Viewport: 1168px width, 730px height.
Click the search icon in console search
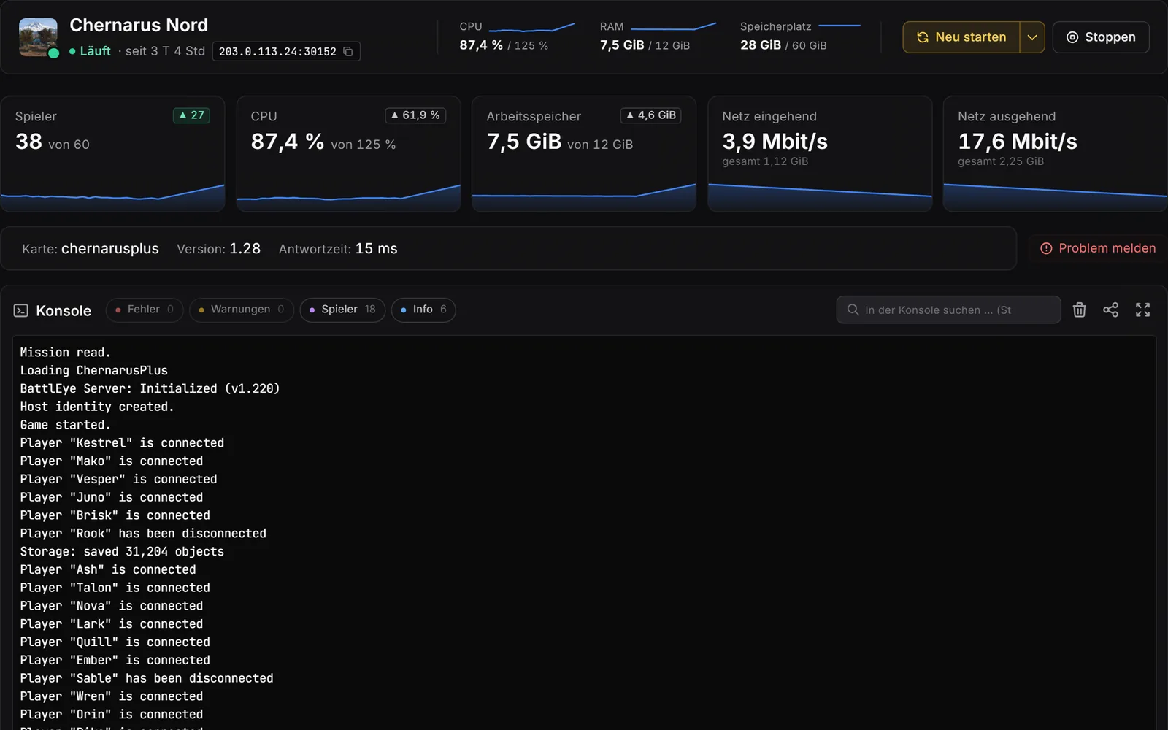pos(853,310)
